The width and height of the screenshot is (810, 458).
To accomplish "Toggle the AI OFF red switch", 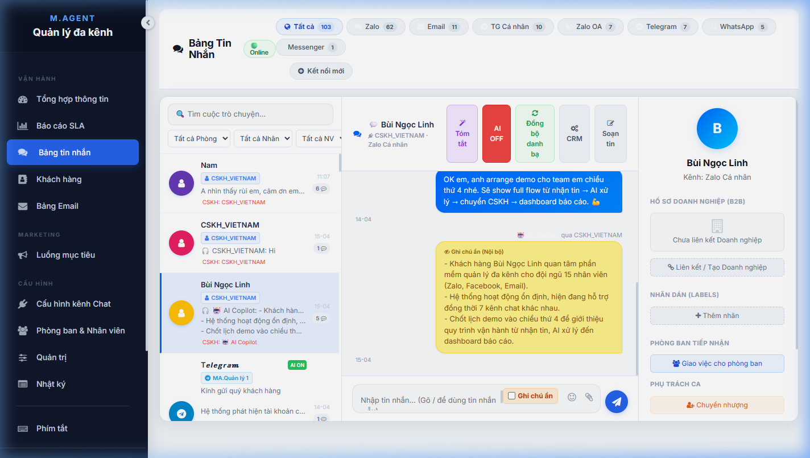I will coord(497,134).
